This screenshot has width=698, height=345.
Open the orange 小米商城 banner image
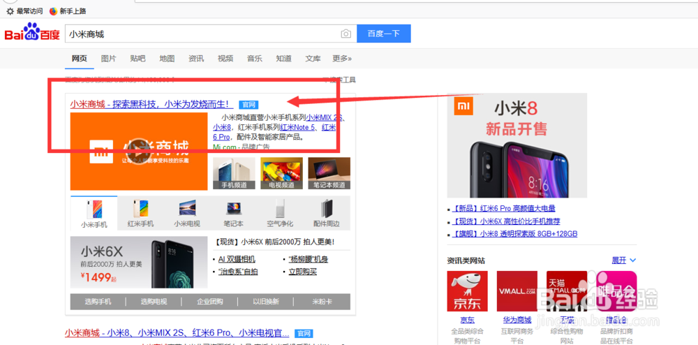[x=139, y=152]
